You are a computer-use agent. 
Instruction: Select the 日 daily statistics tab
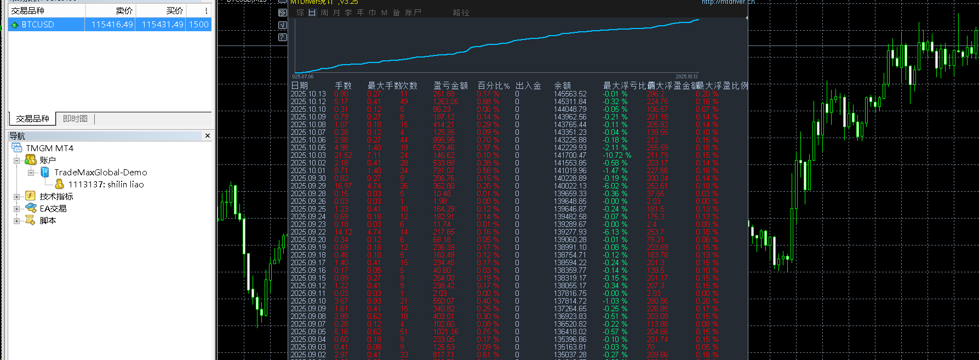click(312, 13)
